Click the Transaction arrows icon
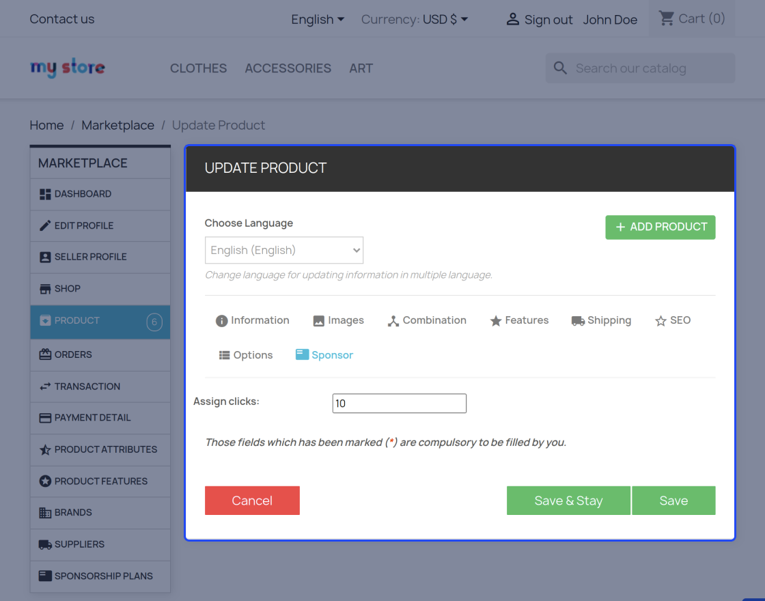765x601 pixels. click(x=45, y=387)
